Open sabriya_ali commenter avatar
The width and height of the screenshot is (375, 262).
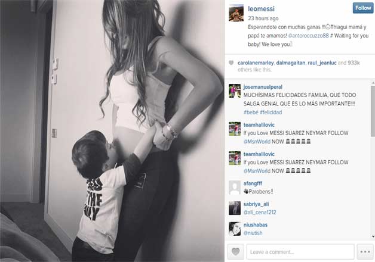235,208
